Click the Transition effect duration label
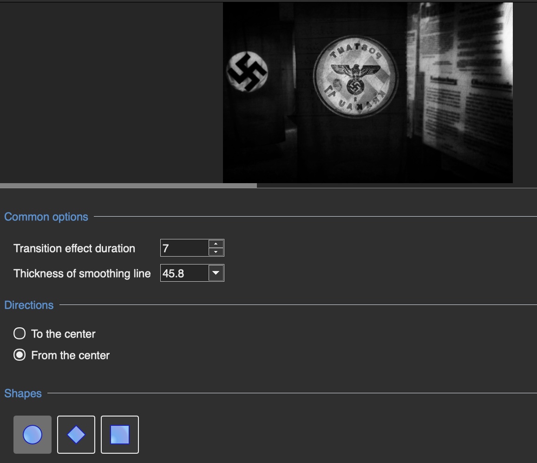 click(74, 248)
